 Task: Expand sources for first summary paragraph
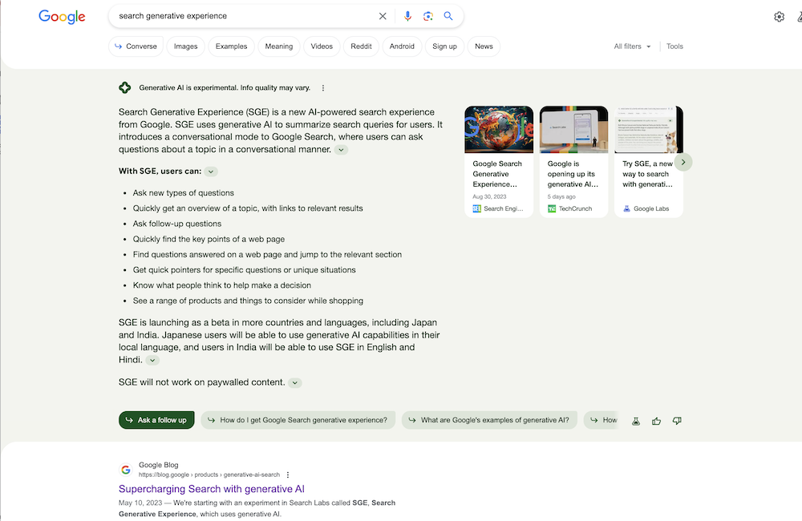click(341, 150)
